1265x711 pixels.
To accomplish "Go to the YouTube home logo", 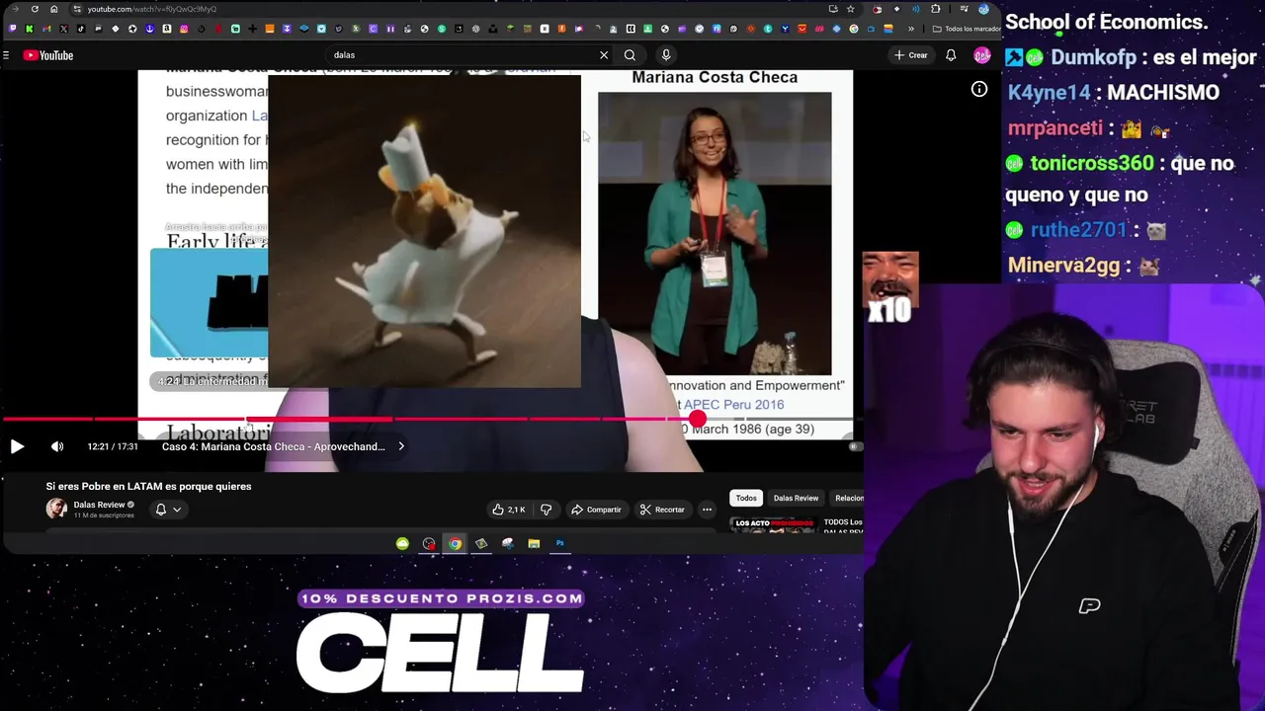I will [48, 55].
